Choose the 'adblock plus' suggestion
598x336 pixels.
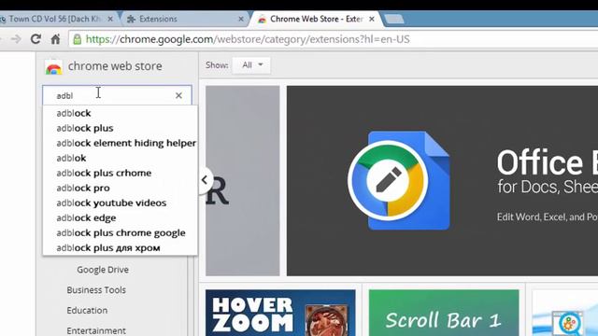click(x=121, y=128)
